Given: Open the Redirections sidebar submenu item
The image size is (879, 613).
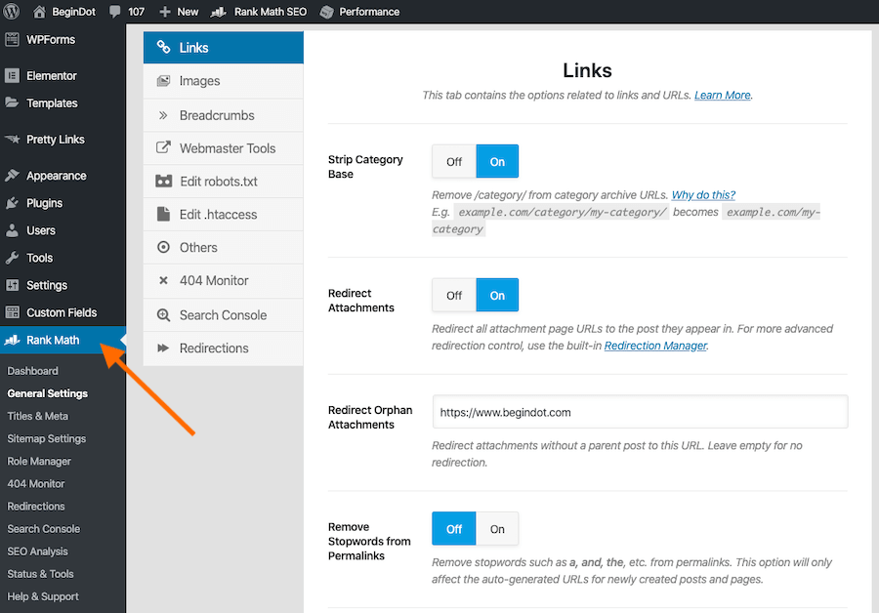Looking at the screenshot, I should (36, 506).
